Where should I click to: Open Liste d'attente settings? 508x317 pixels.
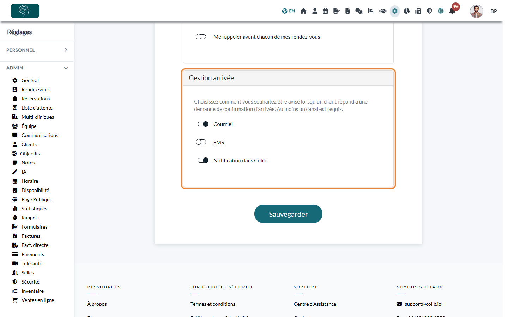[x=37, y=108]
